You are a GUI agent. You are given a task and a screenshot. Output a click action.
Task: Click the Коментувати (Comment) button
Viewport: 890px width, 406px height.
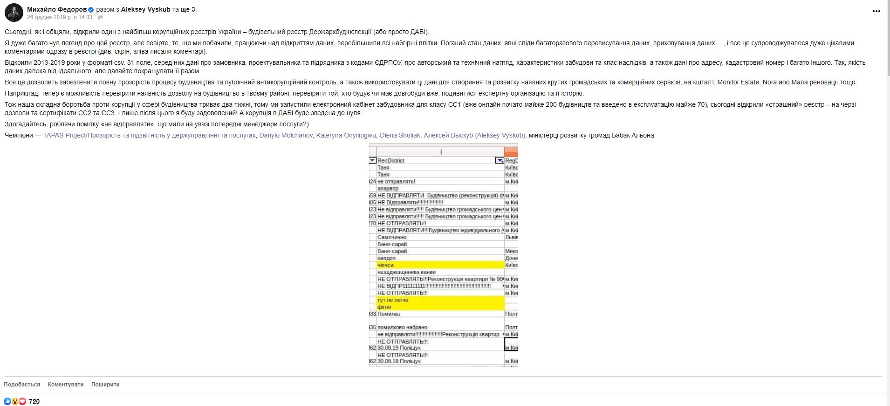[x=66, y=385]
